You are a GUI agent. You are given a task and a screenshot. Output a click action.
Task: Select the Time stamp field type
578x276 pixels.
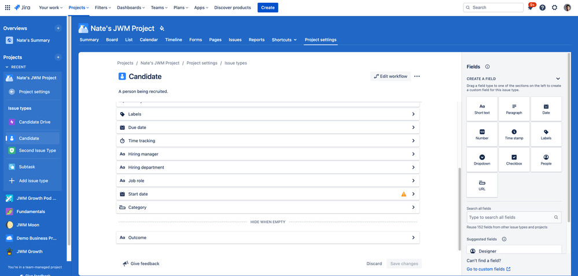pyautogui.click(x=514, y=135)
